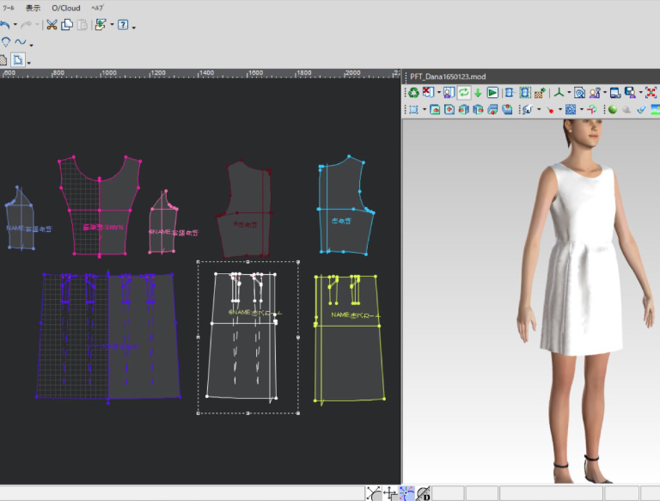660x501 pixels.
Task: Click the pointing hand pin tool icon
Action: pos(528,109)
